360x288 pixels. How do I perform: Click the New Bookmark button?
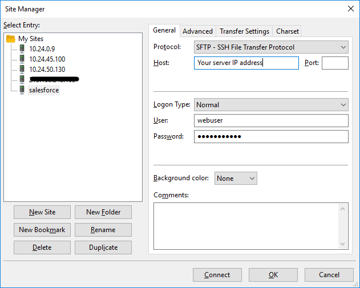pos(42,230)
